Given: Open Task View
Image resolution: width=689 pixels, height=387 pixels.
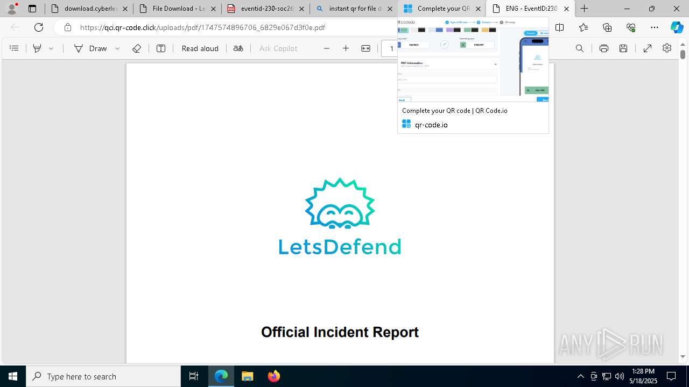Looking at the screenshot, I should 194,376.
